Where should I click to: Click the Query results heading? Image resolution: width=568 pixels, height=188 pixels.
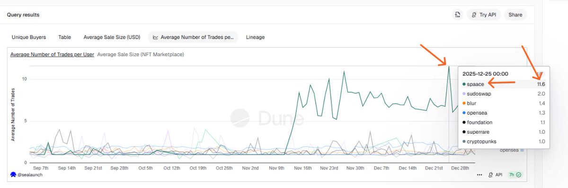[x=23, y=15]
